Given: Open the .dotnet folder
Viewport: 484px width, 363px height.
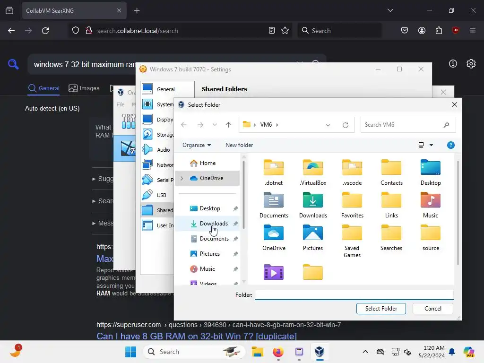Looking at the screenshot, I should (x=274, y=172).
